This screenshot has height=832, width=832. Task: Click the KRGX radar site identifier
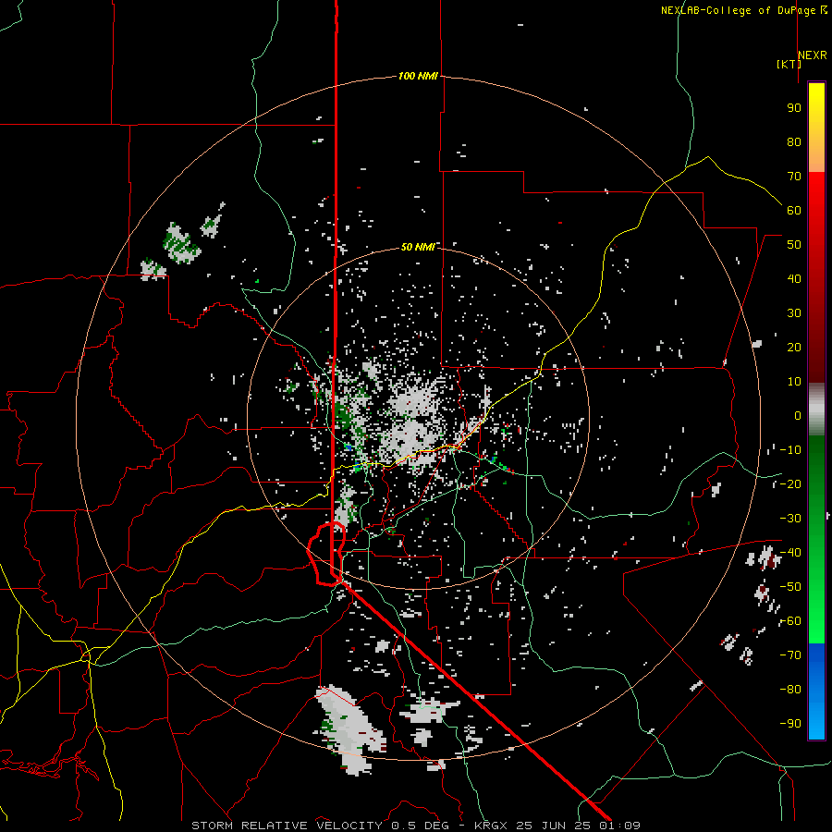pos(491,826)
